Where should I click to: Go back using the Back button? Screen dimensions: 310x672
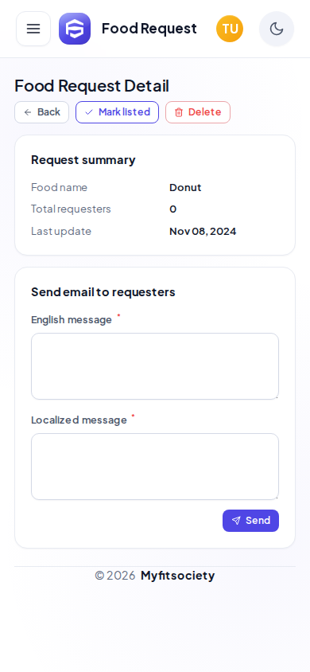(42, 112)
